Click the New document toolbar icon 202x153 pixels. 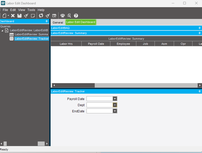pyautogui.click(x=4, y=16)
